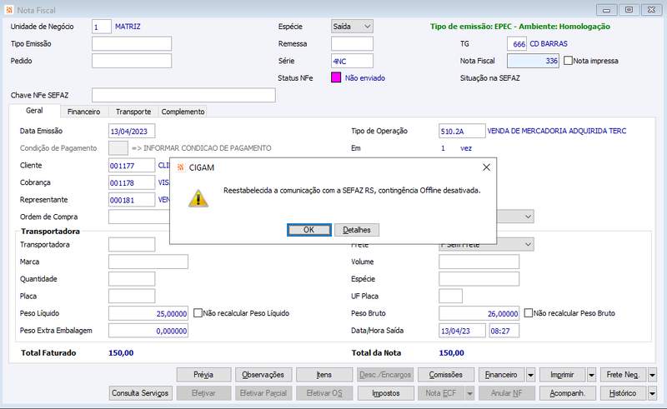667x409 pixels.
Task: Click the Comissões button
Action: [446, 375]
